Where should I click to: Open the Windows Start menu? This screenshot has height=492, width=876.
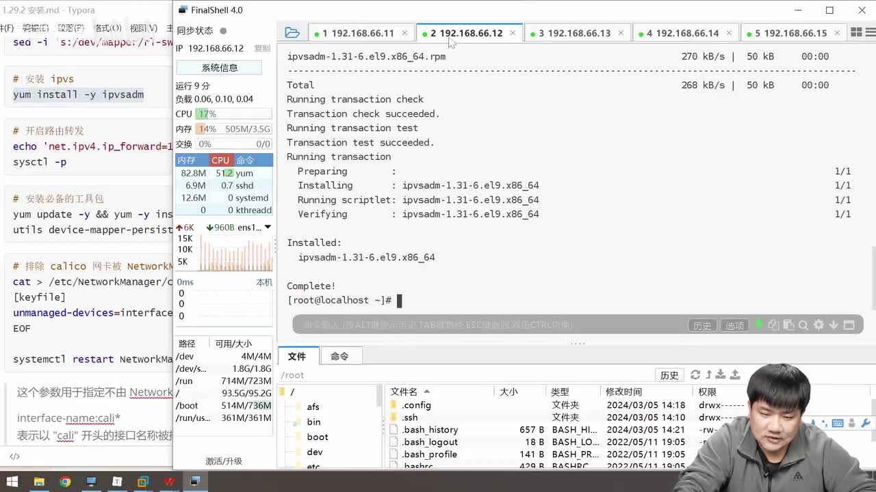[12, 482]
